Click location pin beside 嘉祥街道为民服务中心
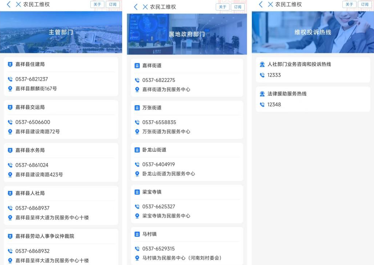 [x=137, y=90]
